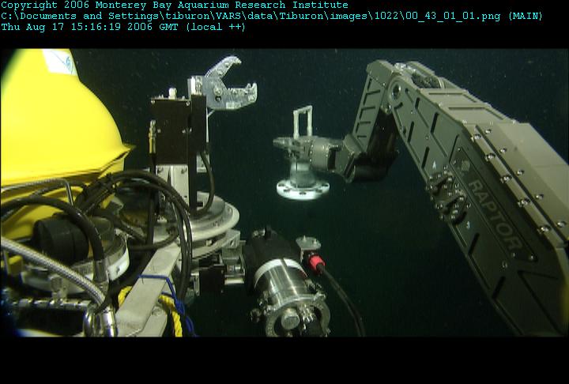569x384 pixels.
Task: Click the red cable connector
Action: tap(315, 262)
